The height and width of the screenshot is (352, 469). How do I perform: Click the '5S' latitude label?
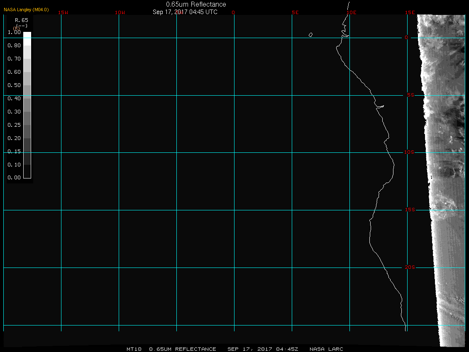[410, 95]
